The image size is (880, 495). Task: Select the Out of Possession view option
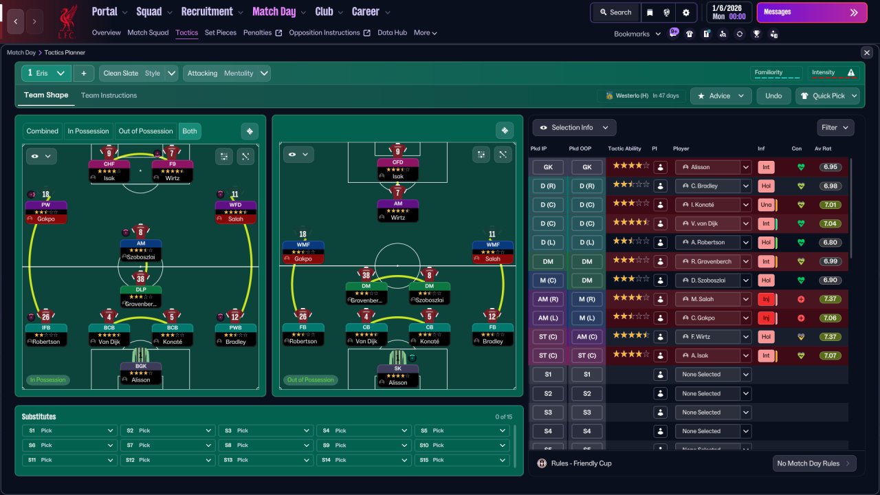coord(146,131)
